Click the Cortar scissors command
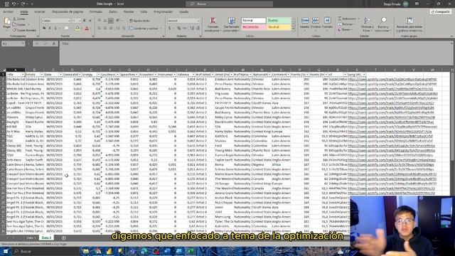 coord(19,19)
